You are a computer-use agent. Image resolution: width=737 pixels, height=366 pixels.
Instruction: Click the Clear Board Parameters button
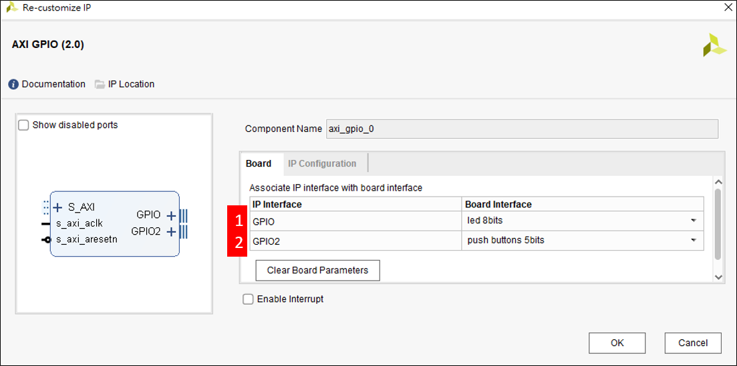click(317, 270)
